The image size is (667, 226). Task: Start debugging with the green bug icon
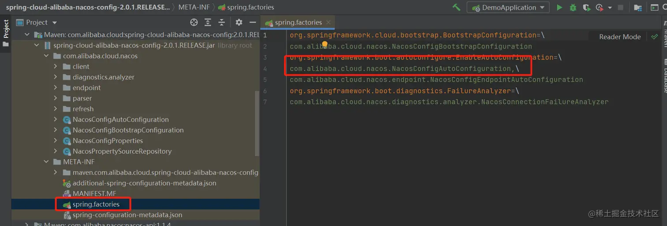coord(573,7)
